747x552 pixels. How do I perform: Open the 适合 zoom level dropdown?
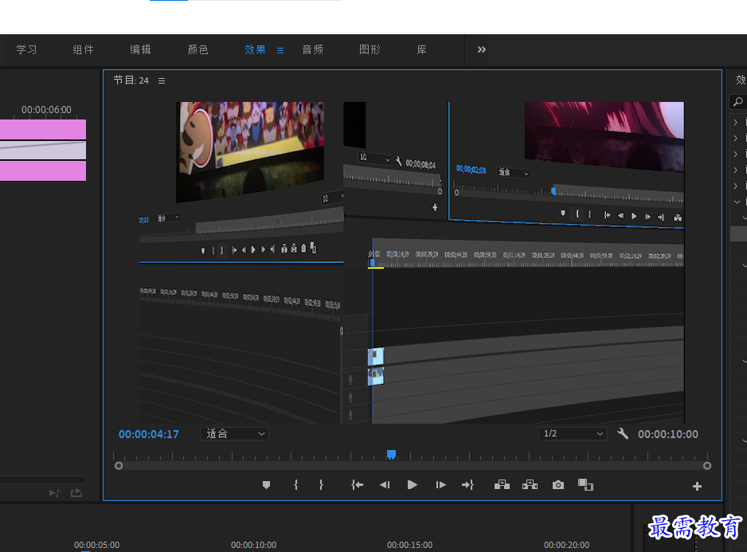pyautogui.click(x=234, y=434)
